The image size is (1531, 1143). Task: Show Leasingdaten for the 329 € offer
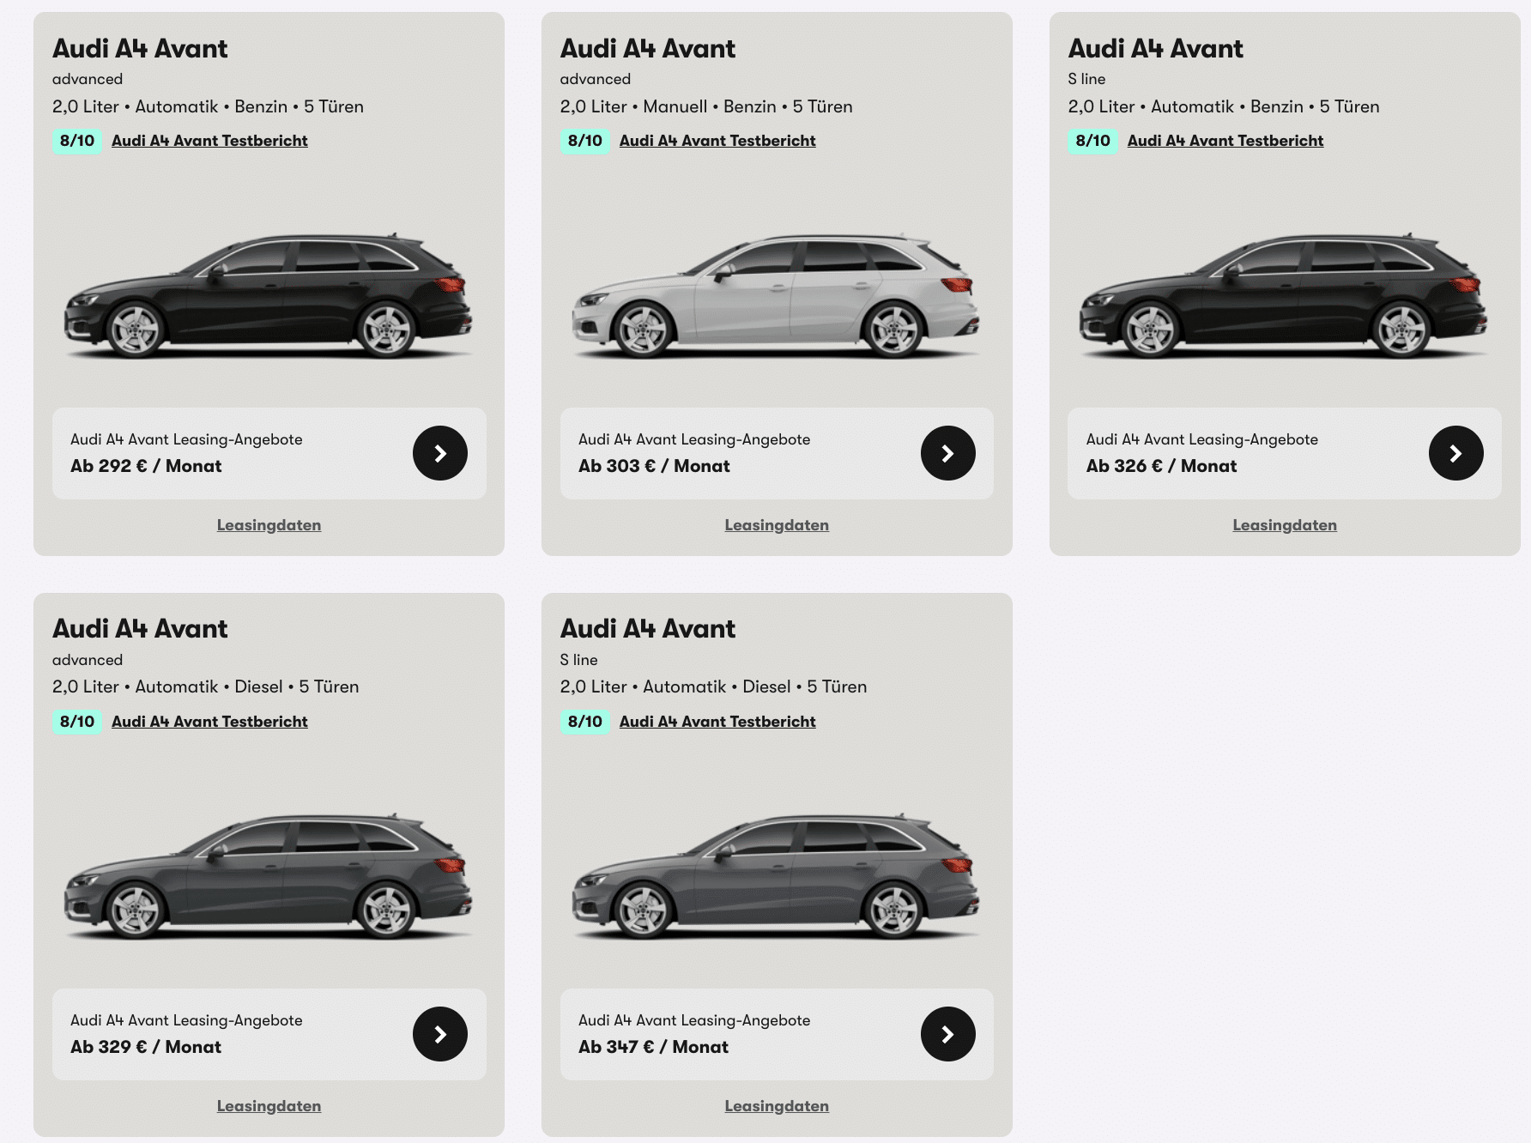(x=269, y=1106)
